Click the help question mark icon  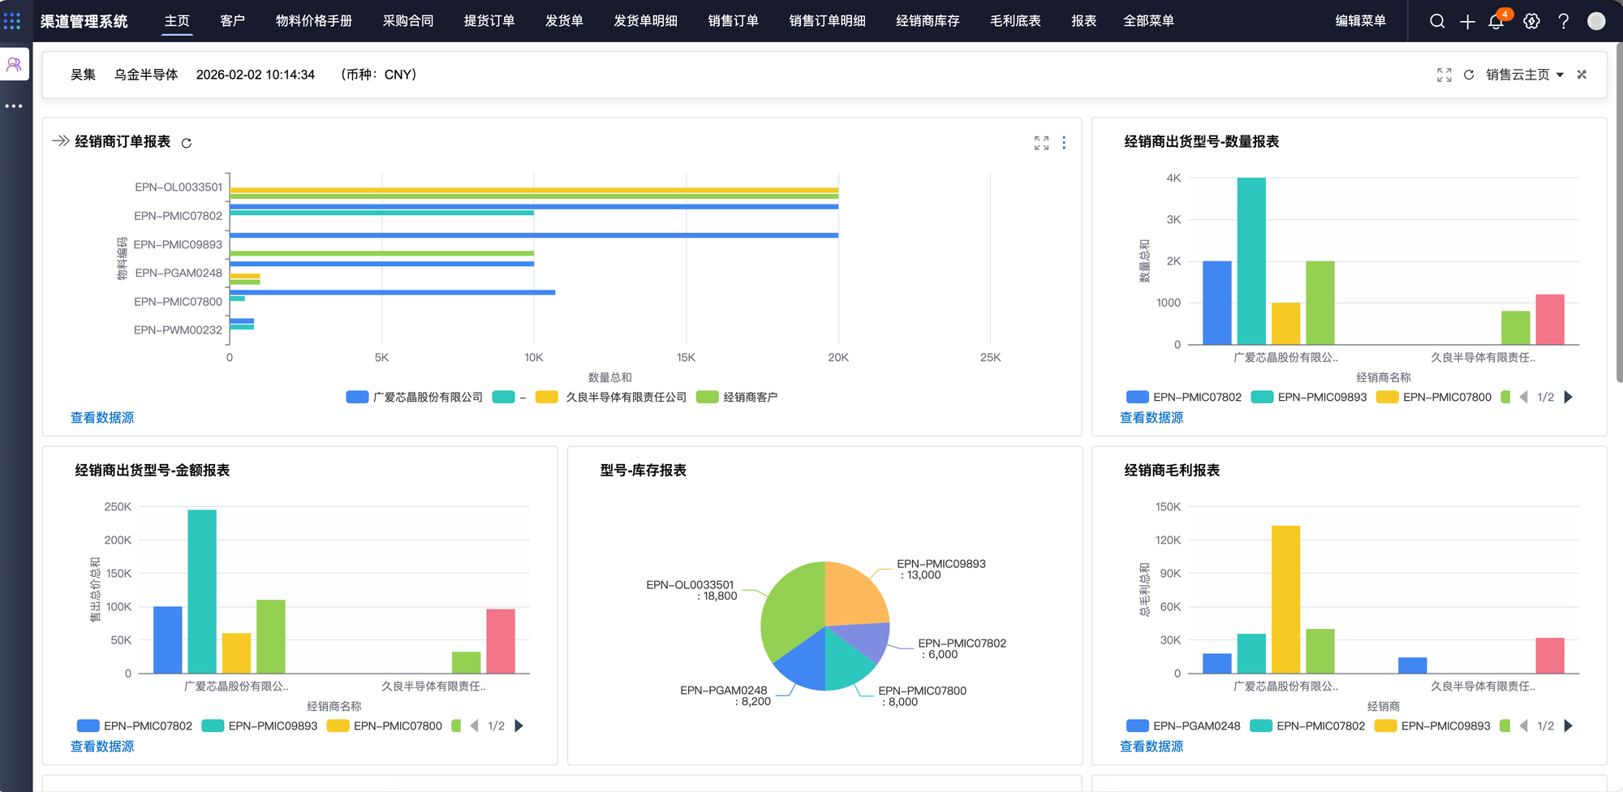point(1563,22)
